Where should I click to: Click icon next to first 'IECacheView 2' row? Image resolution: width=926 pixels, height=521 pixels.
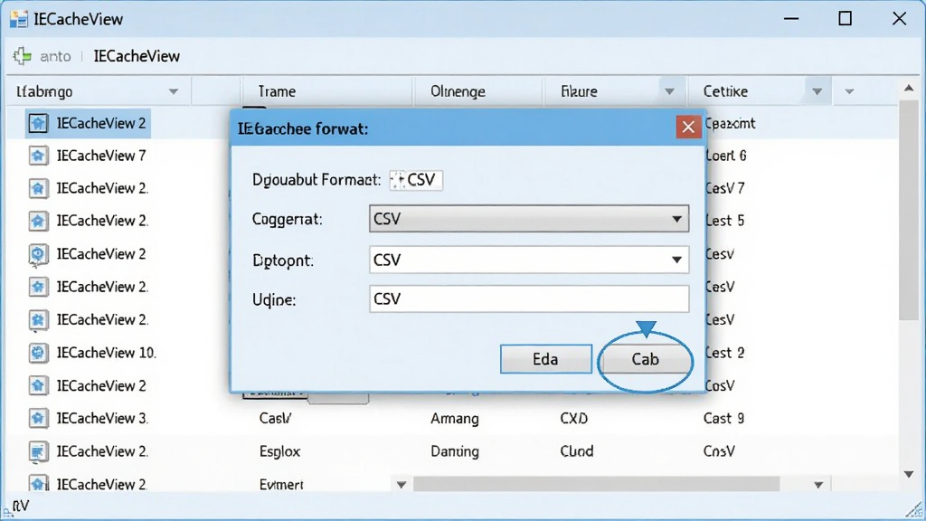coord(38,123)
